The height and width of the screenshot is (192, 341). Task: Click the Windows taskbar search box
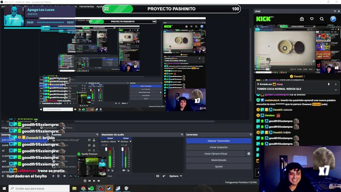coord(39,189)
